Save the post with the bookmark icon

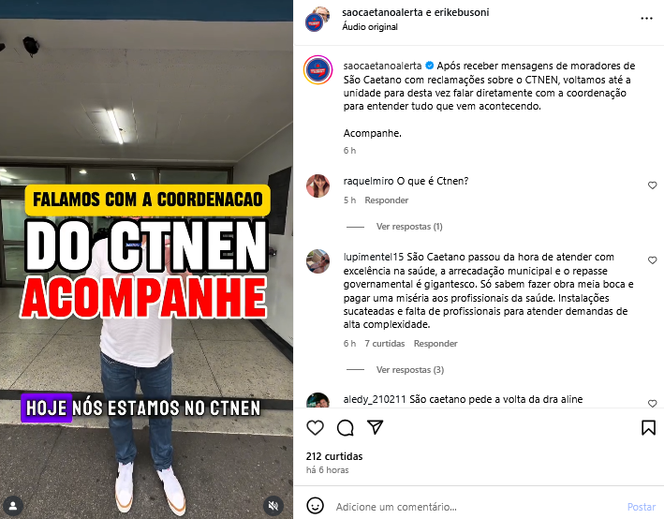coord(648,427)
